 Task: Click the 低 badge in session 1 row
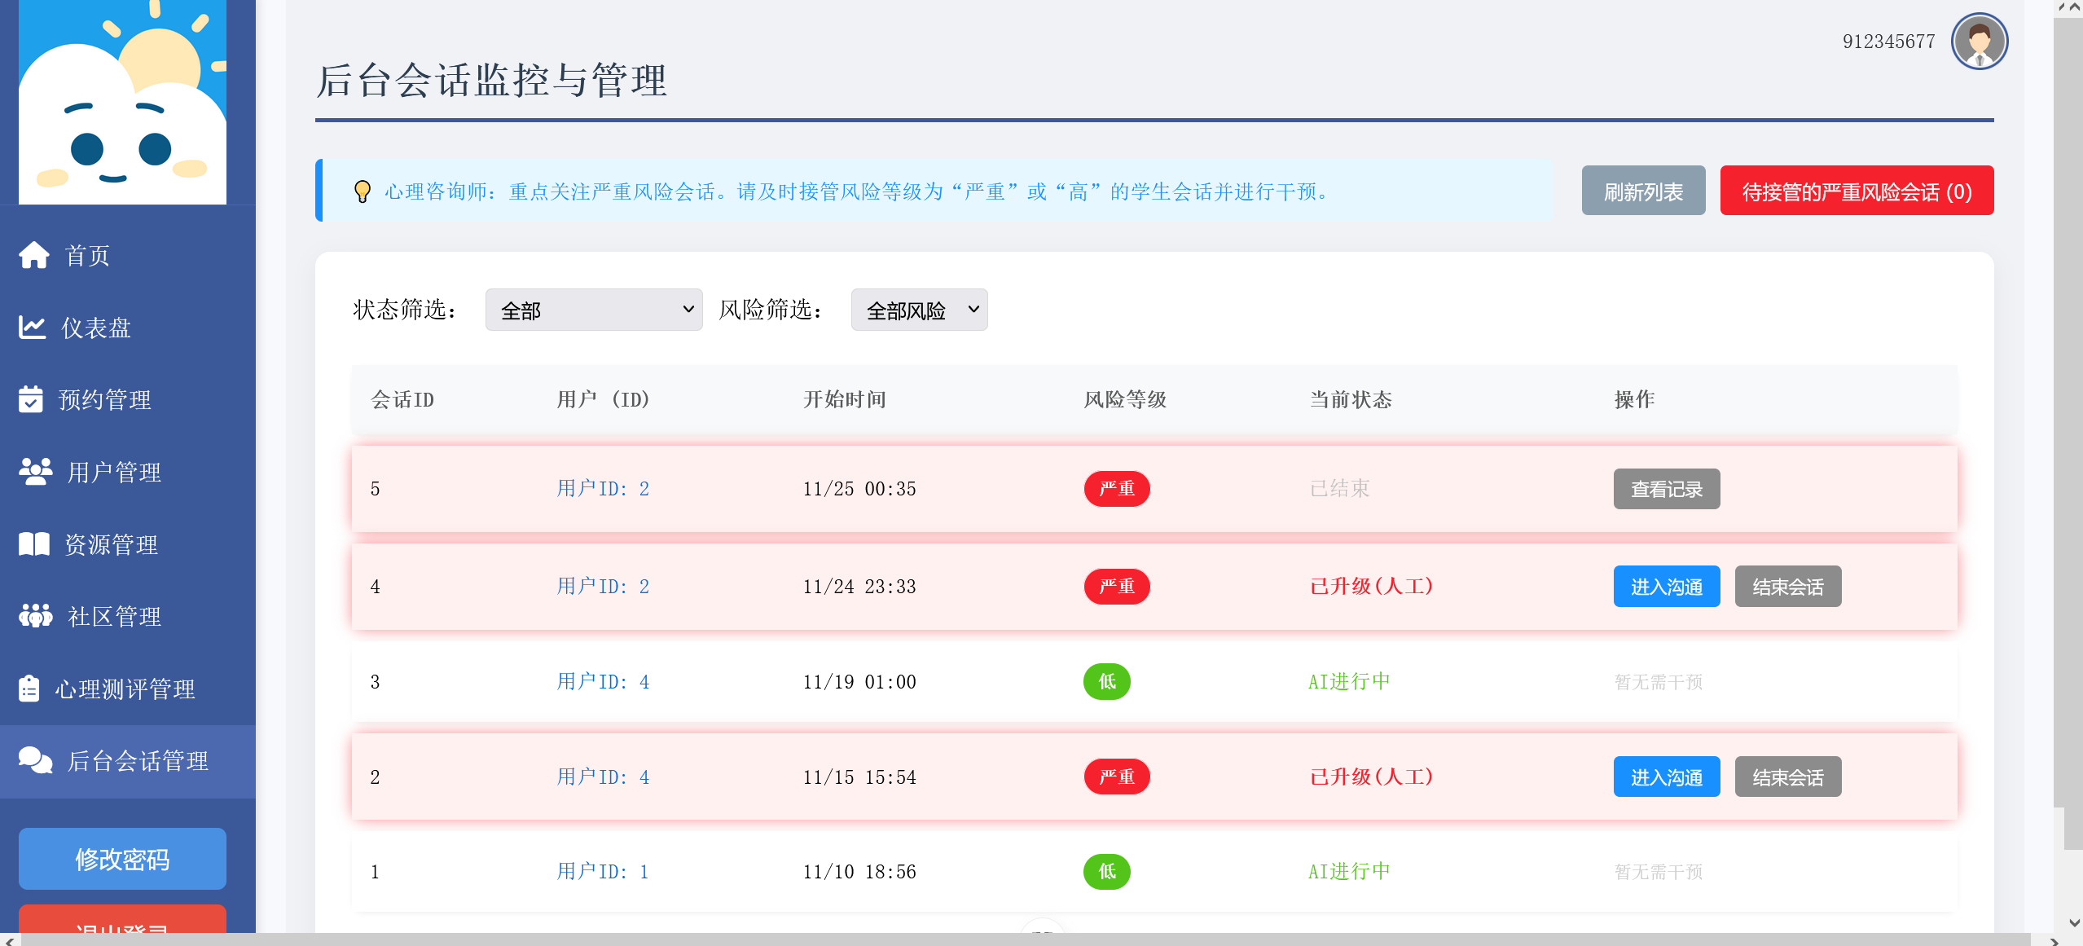[1107, 872]
